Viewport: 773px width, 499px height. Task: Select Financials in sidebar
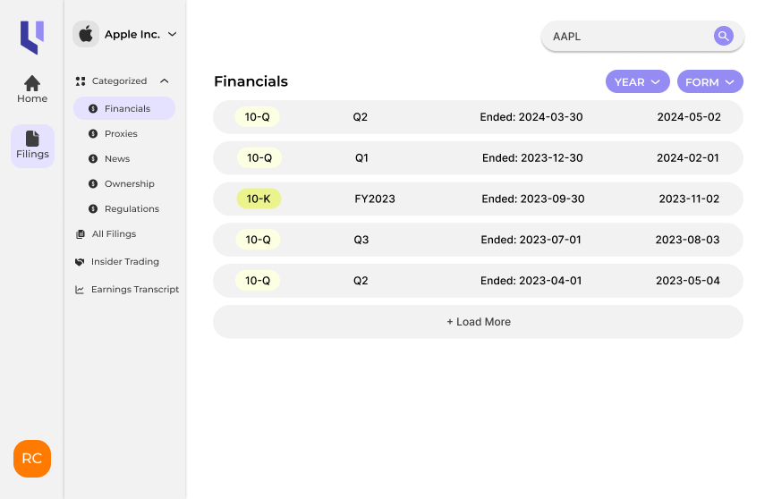124,108
